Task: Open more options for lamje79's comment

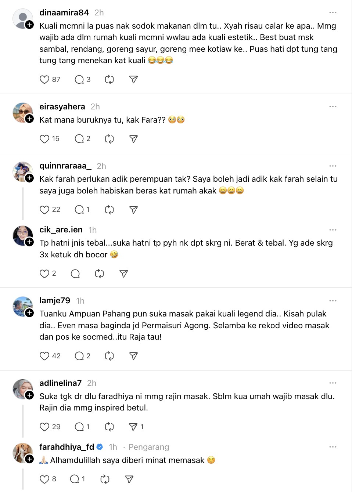Action: pos(333,301)
